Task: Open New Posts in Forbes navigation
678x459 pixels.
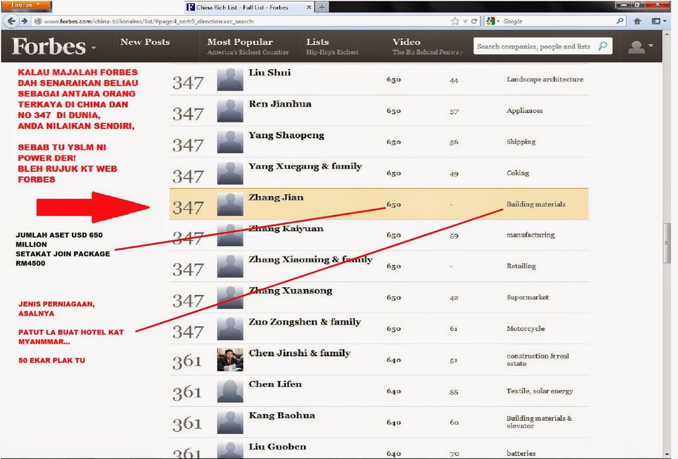Action: pos(145,42)
